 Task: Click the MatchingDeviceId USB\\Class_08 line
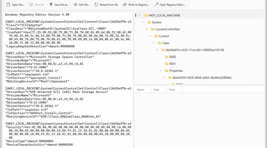pos(53,117)
